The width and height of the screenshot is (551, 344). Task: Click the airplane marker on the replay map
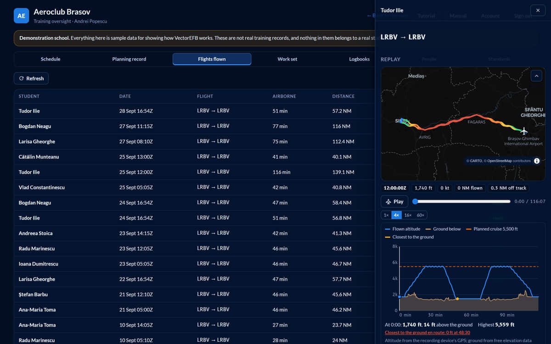point(524,131)
